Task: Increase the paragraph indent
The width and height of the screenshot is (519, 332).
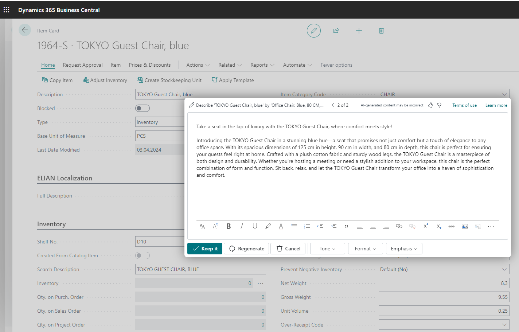Action: coord(333,226)
